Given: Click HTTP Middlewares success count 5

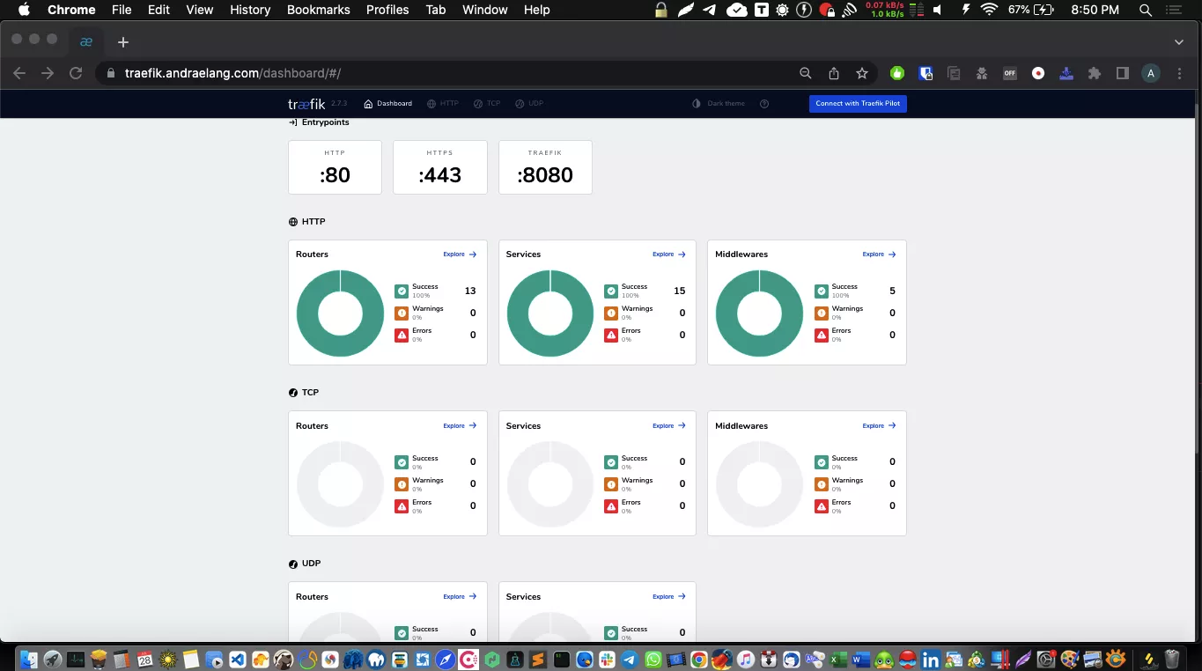Looking at the screenshot, I should point(892,291).
